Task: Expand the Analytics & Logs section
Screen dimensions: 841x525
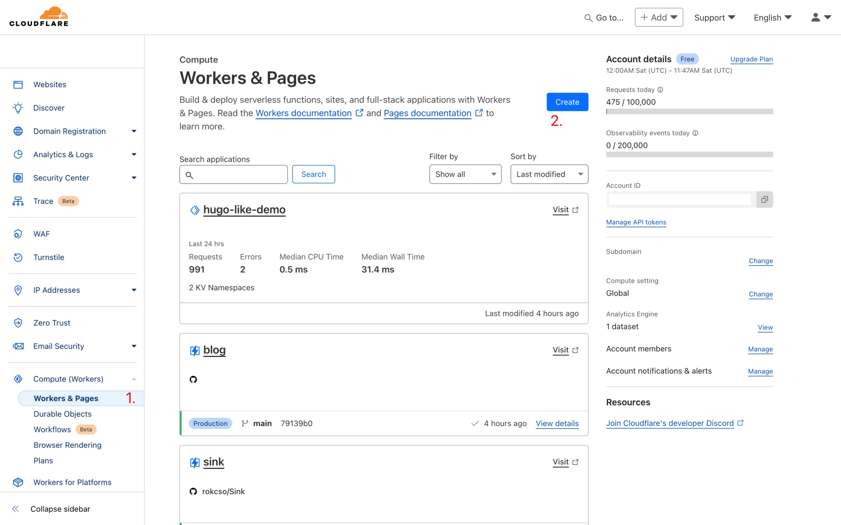Action: point(134,154)
